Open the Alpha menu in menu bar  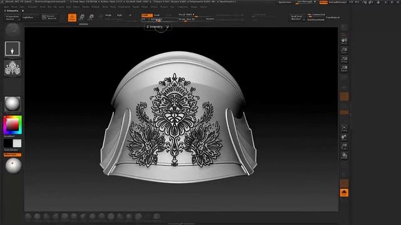[6, 7]
